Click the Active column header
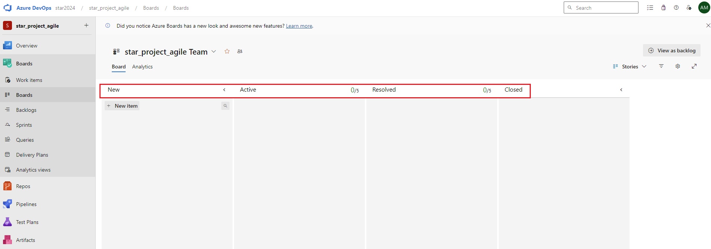The width and height of the screenshot is (711, 249). click(x=248, y=90)
